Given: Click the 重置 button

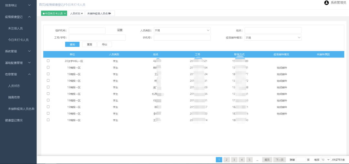Looking at the screenshot, I should (x=90, y=45).
